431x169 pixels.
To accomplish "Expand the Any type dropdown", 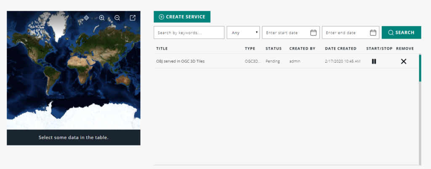I will coord(243,33).
